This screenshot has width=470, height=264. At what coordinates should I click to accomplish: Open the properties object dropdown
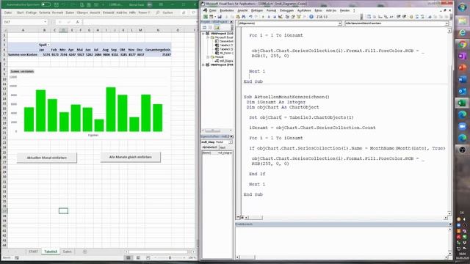tap(230, 142)
